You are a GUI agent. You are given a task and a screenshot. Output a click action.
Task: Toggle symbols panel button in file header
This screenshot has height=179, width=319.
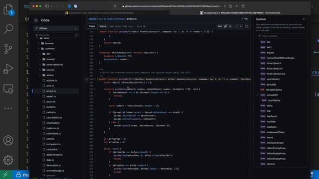pyautogui.click(x=247, y=26)
